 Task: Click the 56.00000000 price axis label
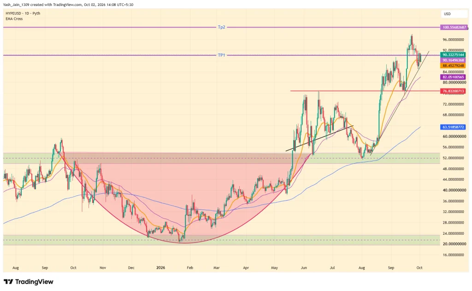point(453,147)
